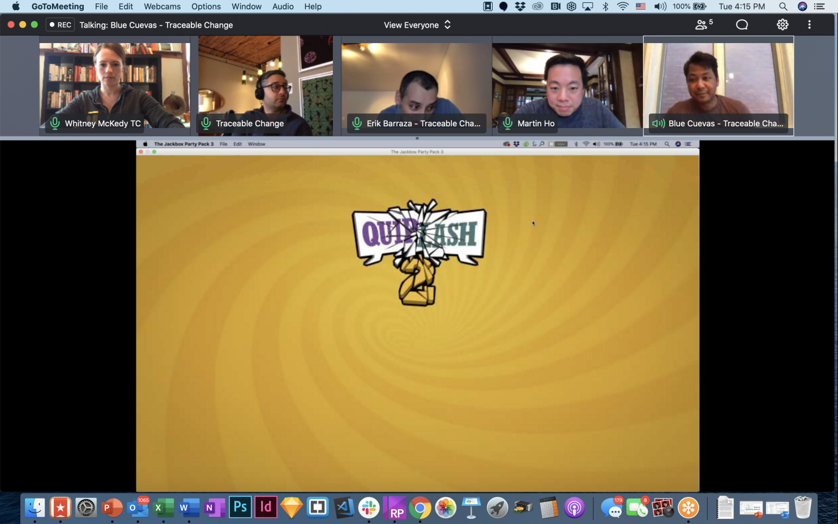Launch Excel from the Dock
This screenshot has width=838, height=524.
[x=163, y=508]
